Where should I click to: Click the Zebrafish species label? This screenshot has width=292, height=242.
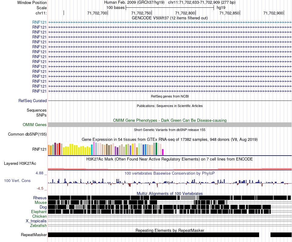[x=38, y=226]
